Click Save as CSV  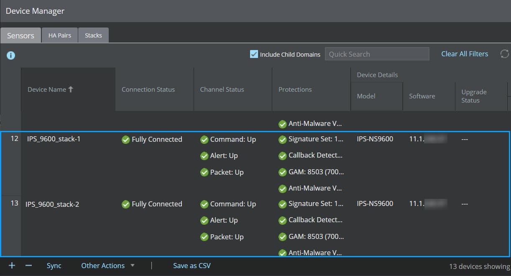pyautogui.click(x=192, y=266)
